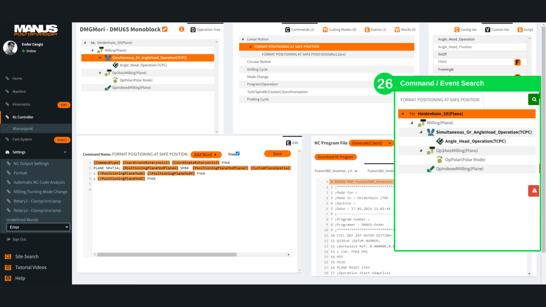Click the edit pencil icon beside DMU65 Monoblock
Viewport: 546px width, 307px height.
click(x=165, y=29)
